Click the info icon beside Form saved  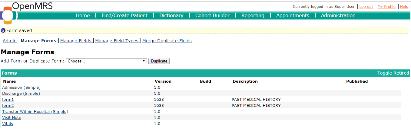pos(3,30)
